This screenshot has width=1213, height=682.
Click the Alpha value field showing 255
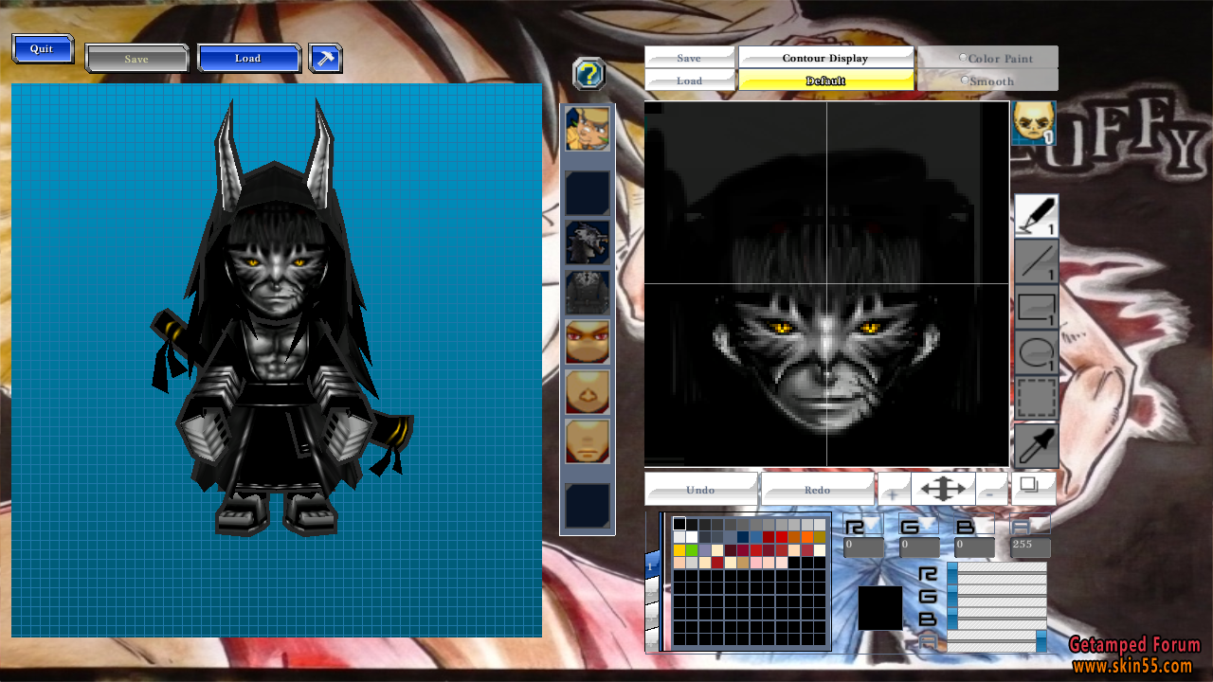1031,547
